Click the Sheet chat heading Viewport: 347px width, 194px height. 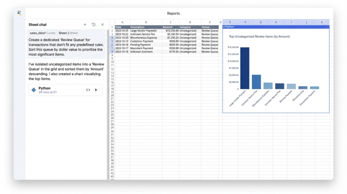[37, 25]
